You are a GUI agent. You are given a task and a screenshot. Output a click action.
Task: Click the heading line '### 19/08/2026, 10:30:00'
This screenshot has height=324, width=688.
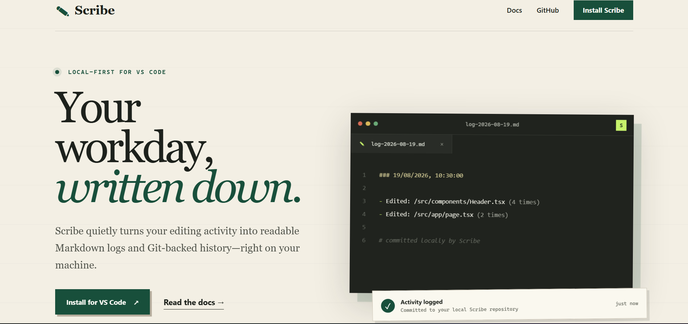pyautogui.click(x=421, y=175)
